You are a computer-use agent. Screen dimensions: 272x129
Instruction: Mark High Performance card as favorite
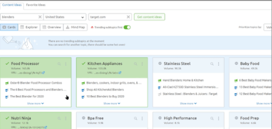click(x=160, y=118)
